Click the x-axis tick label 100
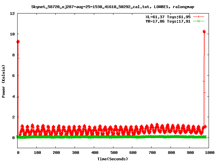The image size is (216, 162). 37,153
